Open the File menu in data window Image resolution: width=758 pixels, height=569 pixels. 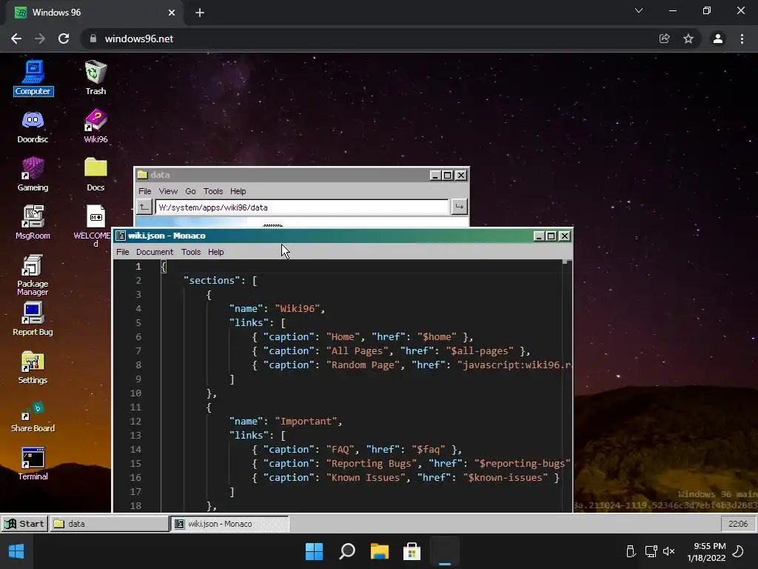tap(145, 191)
